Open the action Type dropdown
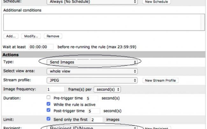This screenshot has width=207, height=129. (x=92, y=62)
